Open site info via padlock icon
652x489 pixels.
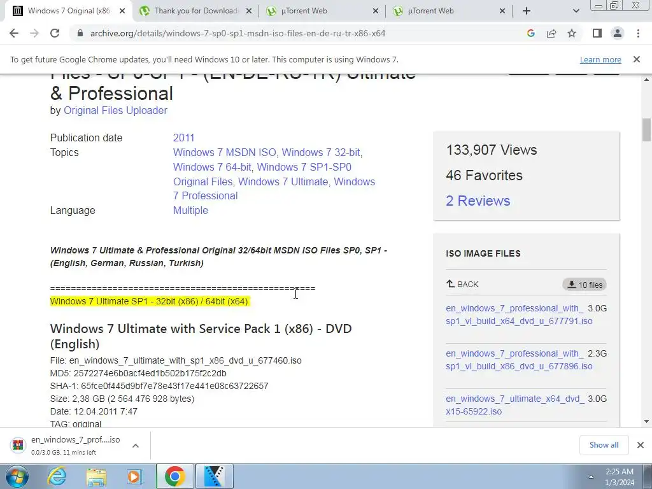pyautogui.click(x=80, y=33)
